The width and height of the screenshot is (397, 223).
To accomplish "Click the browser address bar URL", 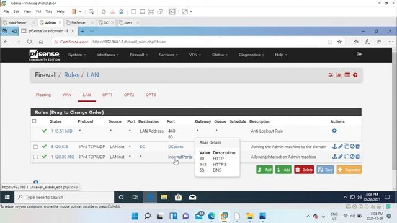I will (129, 42).
